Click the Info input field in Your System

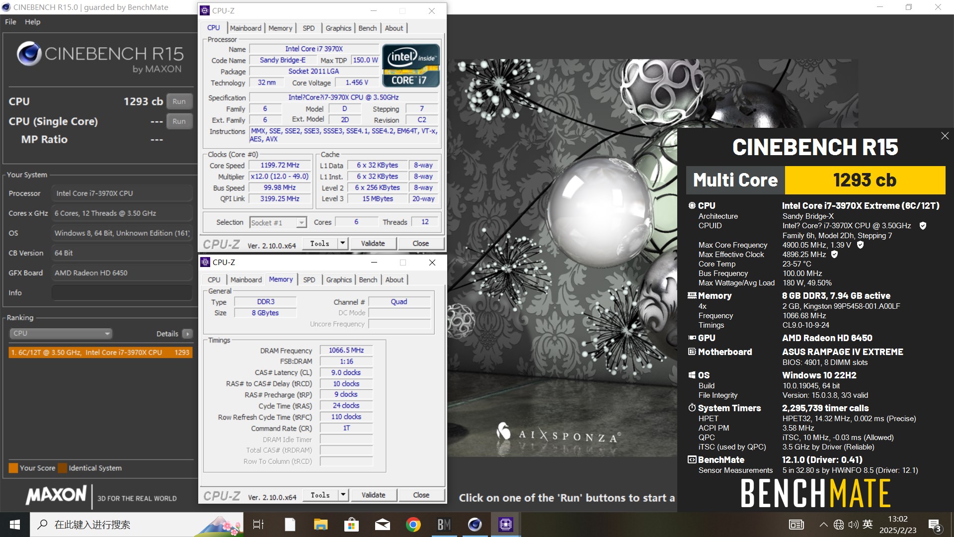(x=122, y=293)
